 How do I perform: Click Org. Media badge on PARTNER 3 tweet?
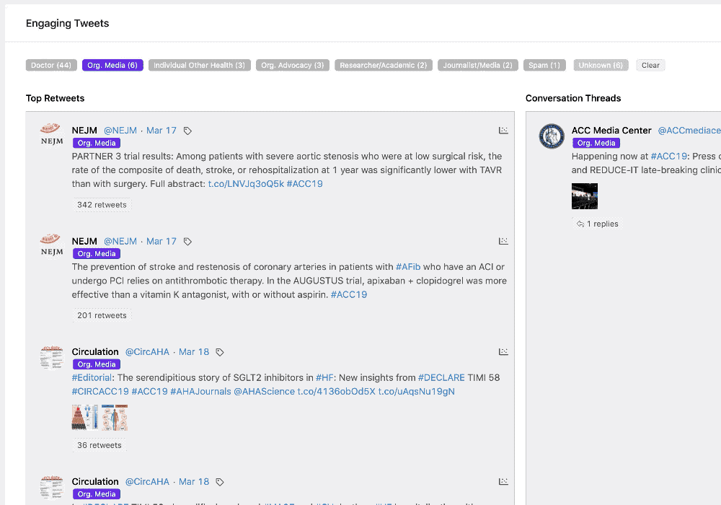(x=97, y=143)
